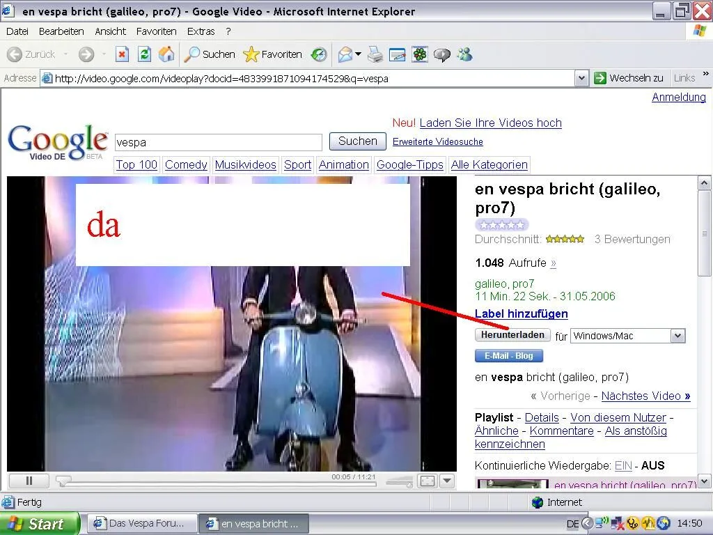The image size is (713, 535).
Task: Click Als anstößig kennzeichnen link
Action: pyautogui.click(x=636, y=431)
